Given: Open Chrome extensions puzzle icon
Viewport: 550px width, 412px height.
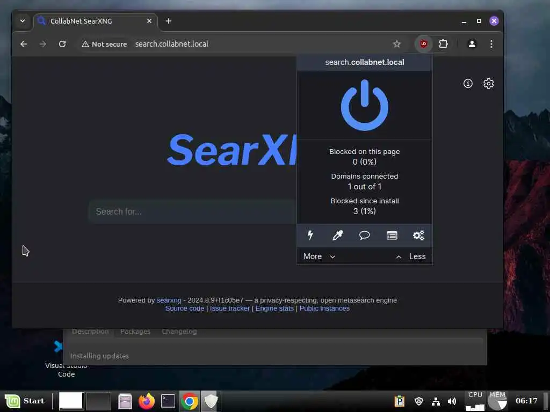Looking at the screenshot, I should 443,44.
